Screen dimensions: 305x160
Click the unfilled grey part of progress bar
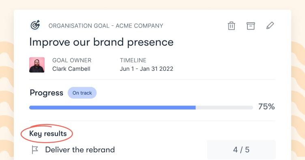[224, 107]
